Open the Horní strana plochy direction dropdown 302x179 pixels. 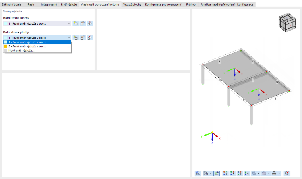pyautogui.click(x=69, y=23)
